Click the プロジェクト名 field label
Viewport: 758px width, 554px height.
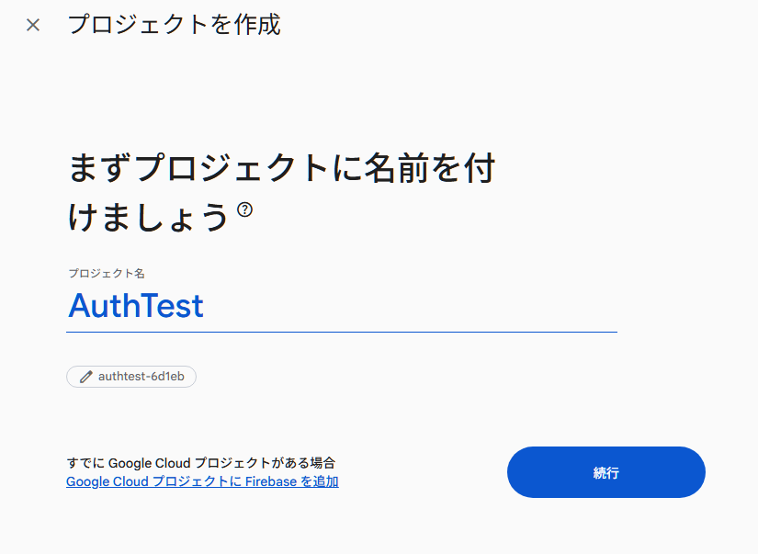click(x=107, y=273)
